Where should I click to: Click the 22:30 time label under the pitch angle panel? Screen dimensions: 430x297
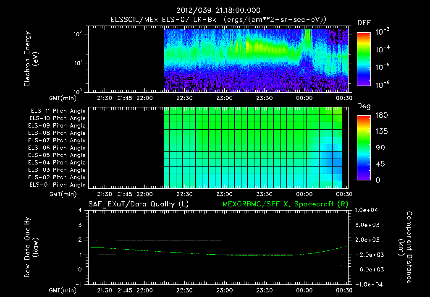(184, 194)
